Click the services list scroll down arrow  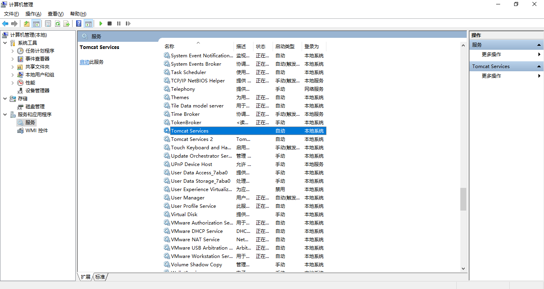(463, 269)
